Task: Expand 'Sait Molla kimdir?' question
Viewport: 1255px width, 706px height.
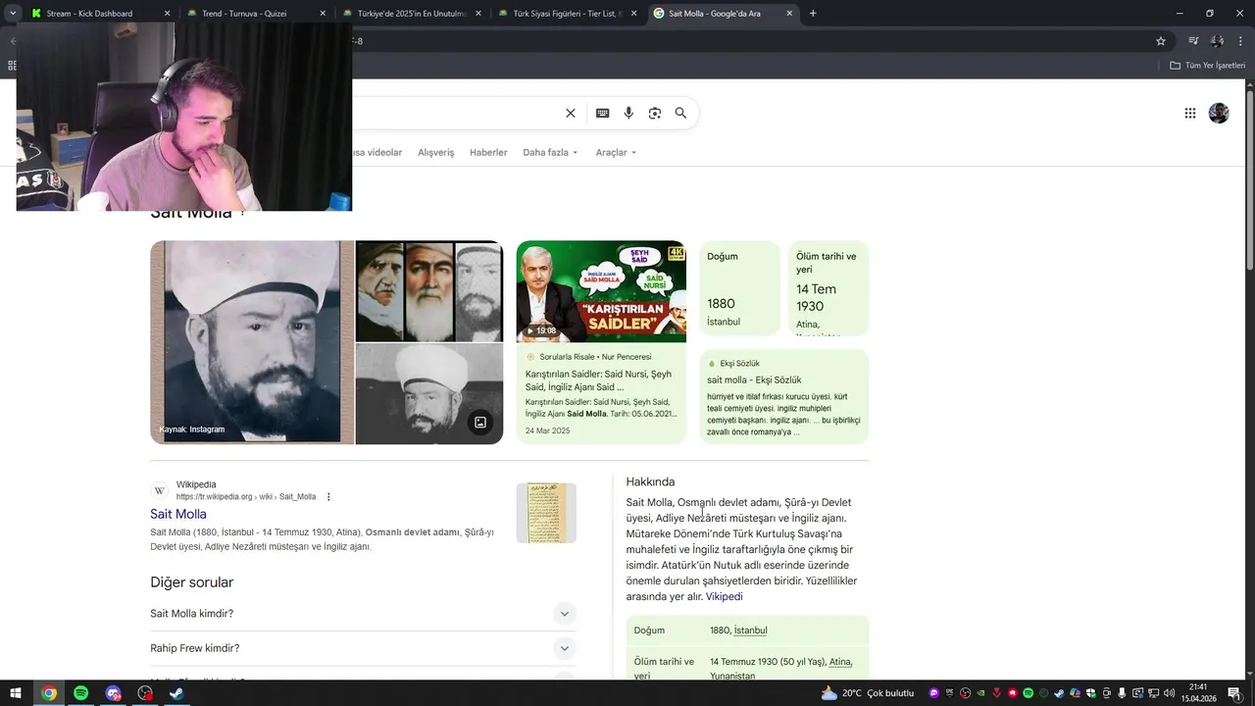Action: pos(363,614)
